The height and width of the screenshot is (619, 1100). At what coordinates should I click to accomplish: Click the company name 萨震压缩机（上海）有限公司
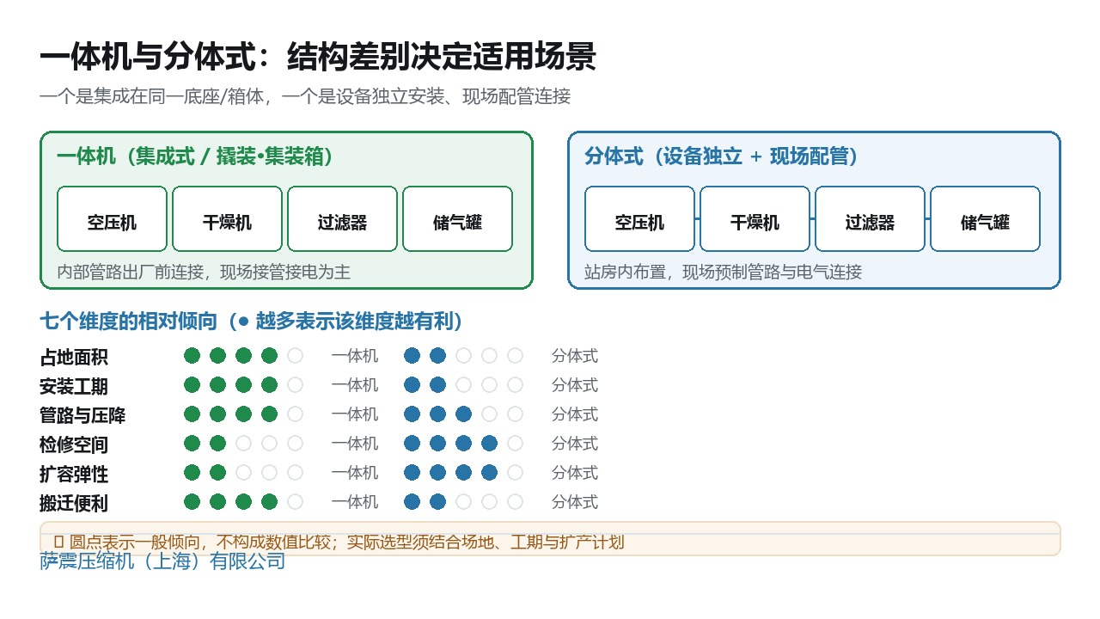click(x=162, y=561)
